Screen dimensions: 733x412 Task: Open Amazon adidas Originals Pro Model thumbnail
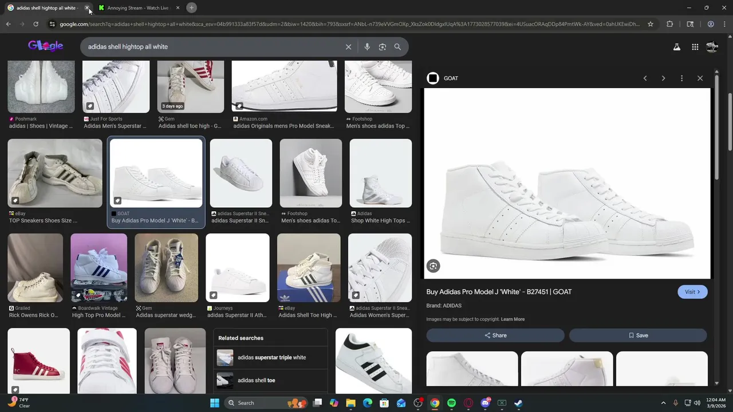(285, 86)
